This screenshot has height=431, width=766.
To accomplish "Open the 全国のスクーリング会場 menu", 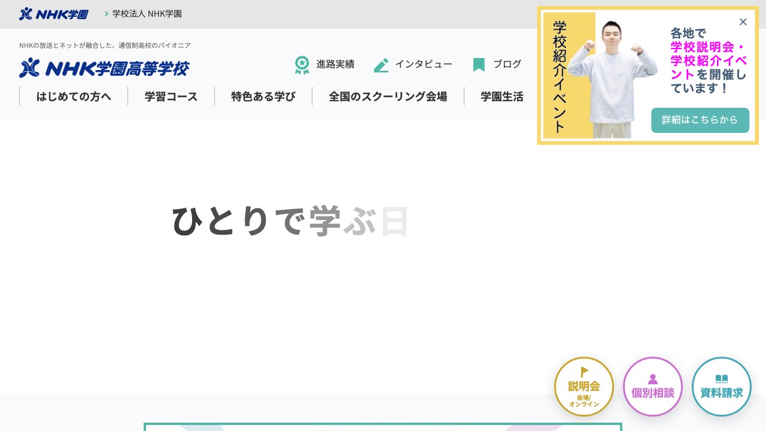I will pyautogui.click(x=388, y=96).
